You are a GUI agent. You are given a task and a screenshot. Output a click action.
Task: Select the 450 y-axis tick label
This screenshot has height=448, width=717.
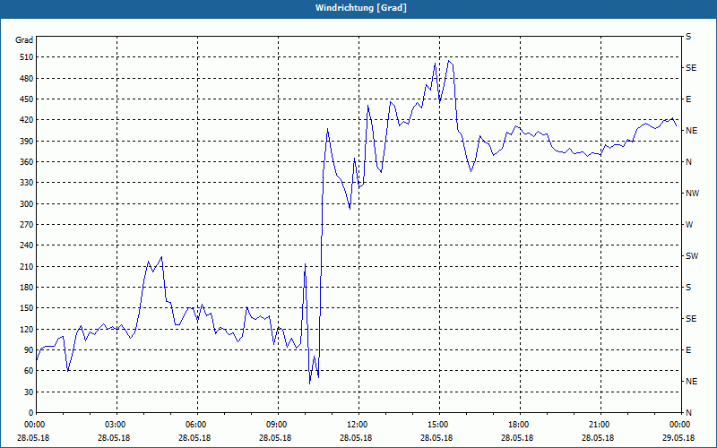point(27,99)
